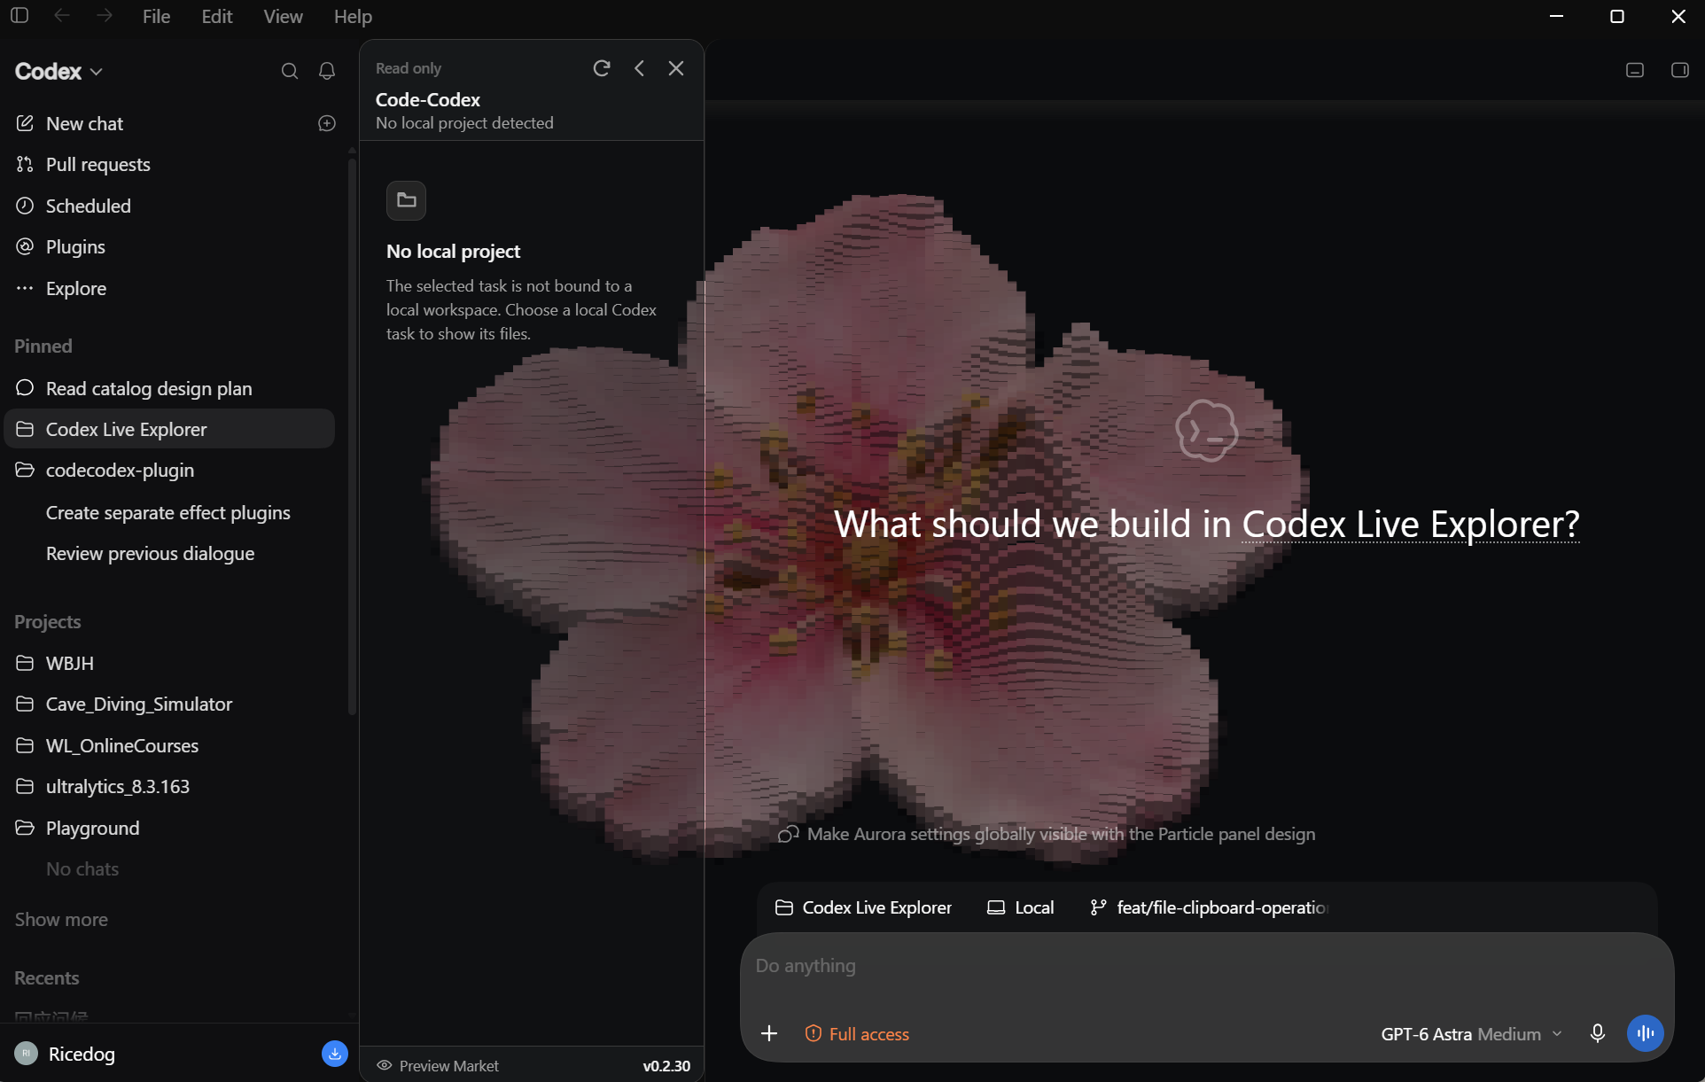Open the Edit menu
The image size is (1705, 1082).
tap(216, 16)
